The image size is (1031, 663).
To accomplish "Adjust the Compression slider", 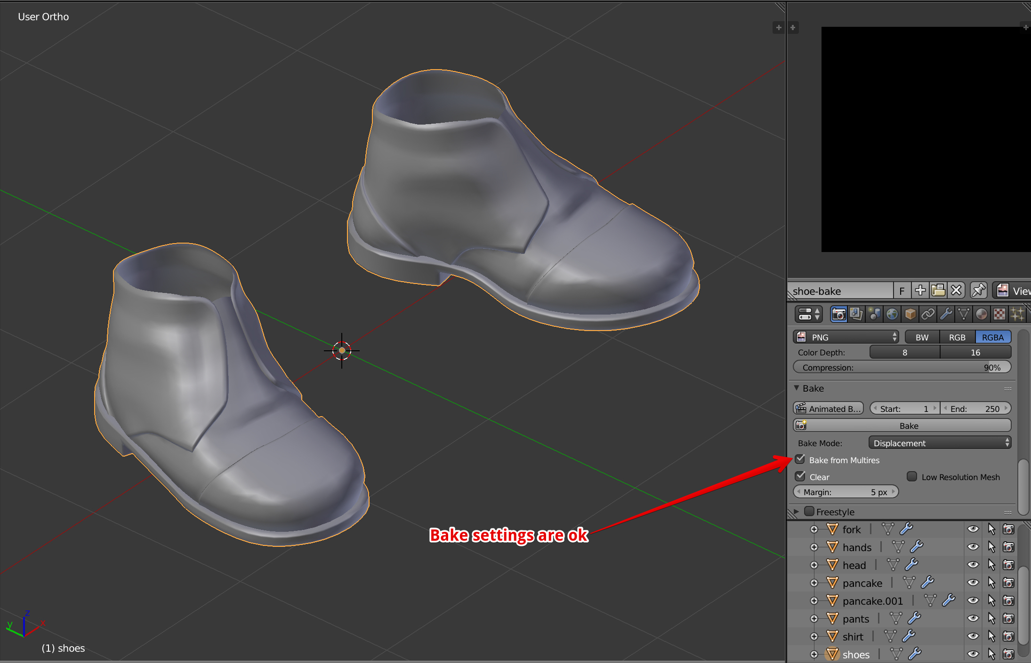I will click(x=902, y=367).
